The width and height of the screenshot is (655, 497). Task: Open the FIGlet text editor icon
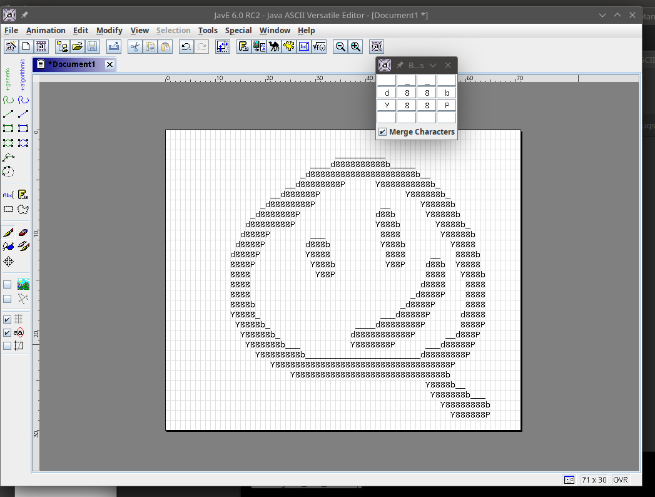tap(243, 46)
